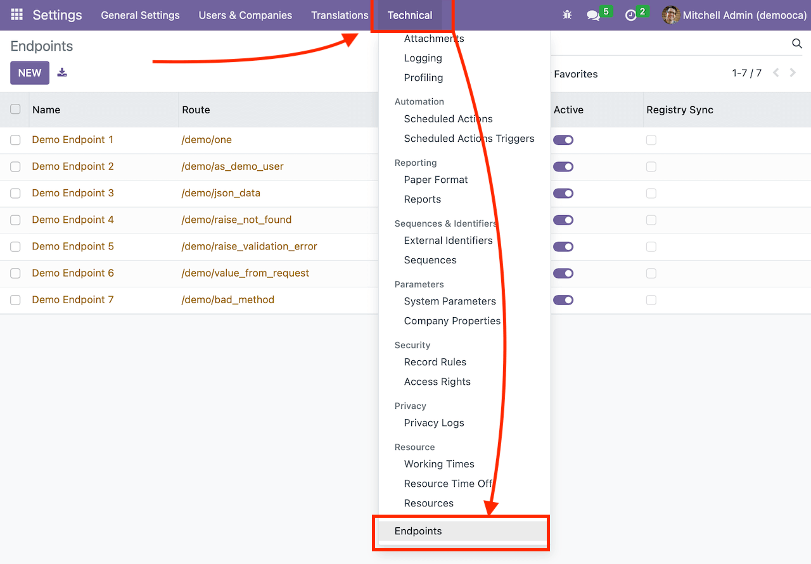Open the Users & Companies menu
811x564 pixels.
pyautogui.click(x=245, y=15)
